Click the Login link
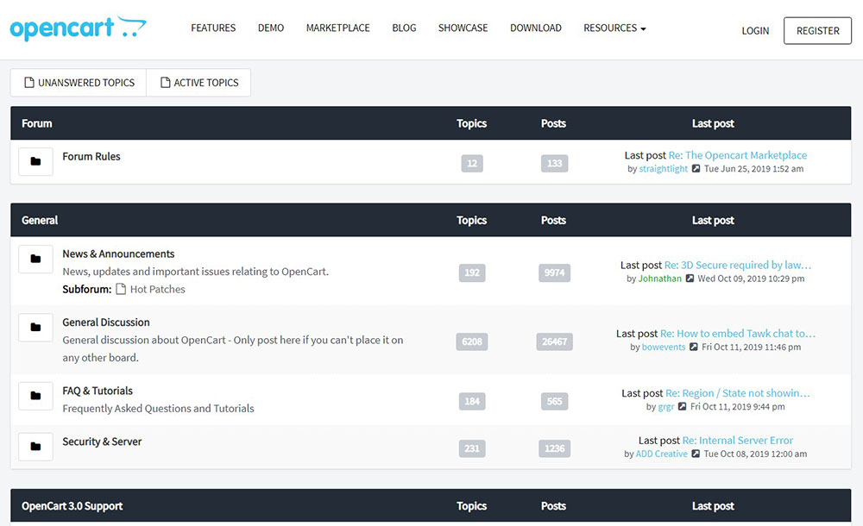This screenshot has width=863, height=526. tap(755, 31)
